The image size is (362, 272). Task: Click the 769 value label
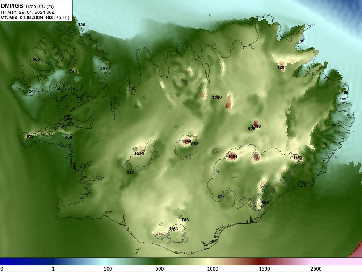345,92
